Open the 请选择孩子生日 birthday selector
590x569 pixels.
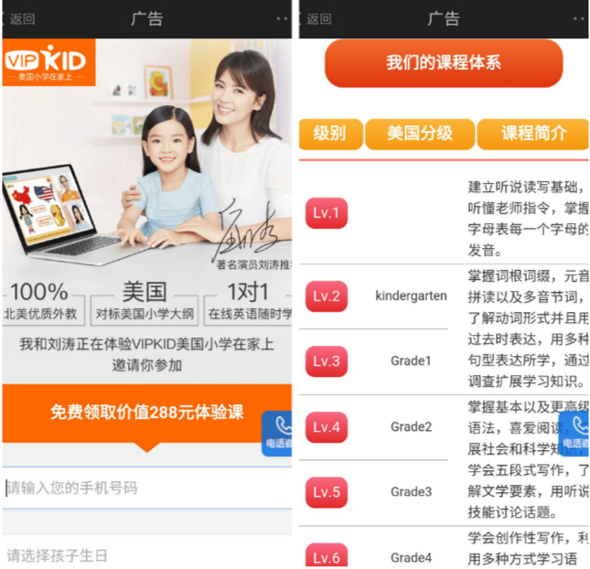147,555
